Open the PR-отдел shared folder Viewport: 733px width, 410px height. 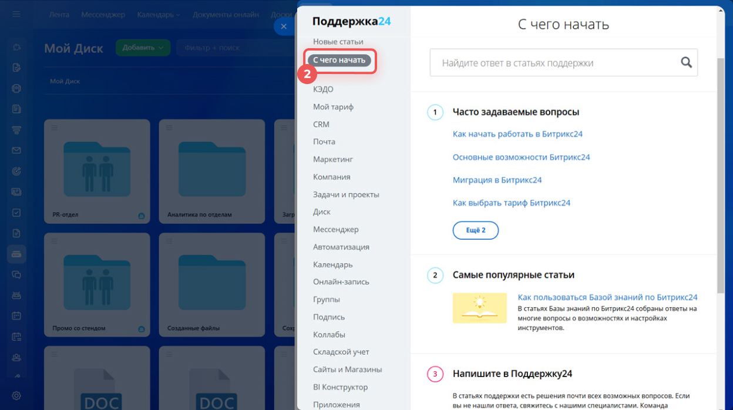coord(97,172)
